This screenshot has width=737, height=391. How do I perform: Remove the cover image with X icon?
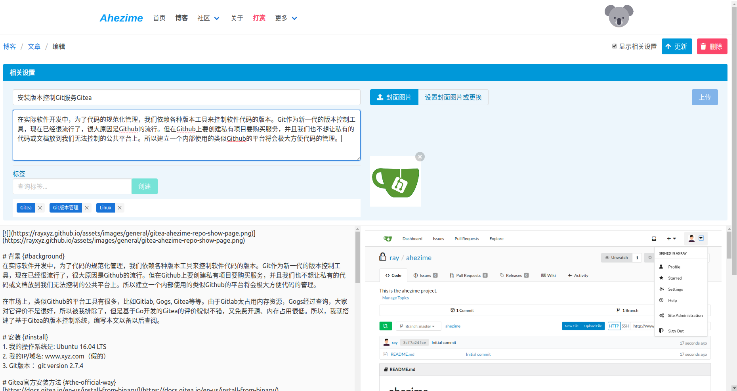(x=420, y=157)
